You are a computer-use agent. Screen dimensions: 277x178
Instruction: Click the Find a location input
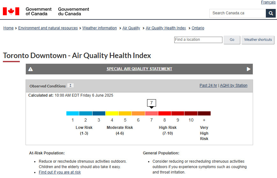tap(198, 40)
